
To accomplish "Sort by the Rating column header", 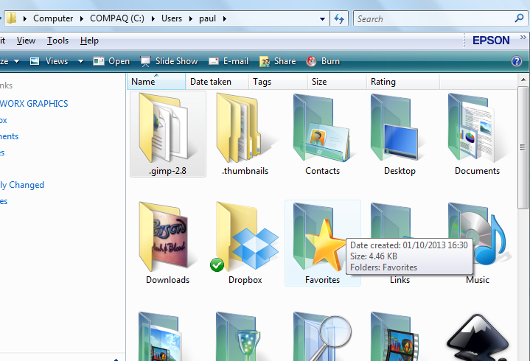I will point(402,82).
